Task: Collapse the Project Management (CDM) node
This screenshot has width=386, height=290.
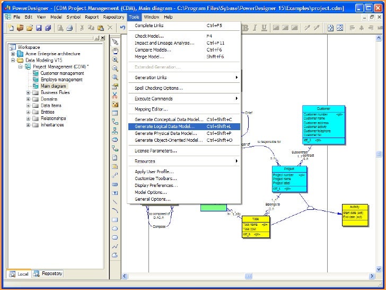Action: pos(21,66)
